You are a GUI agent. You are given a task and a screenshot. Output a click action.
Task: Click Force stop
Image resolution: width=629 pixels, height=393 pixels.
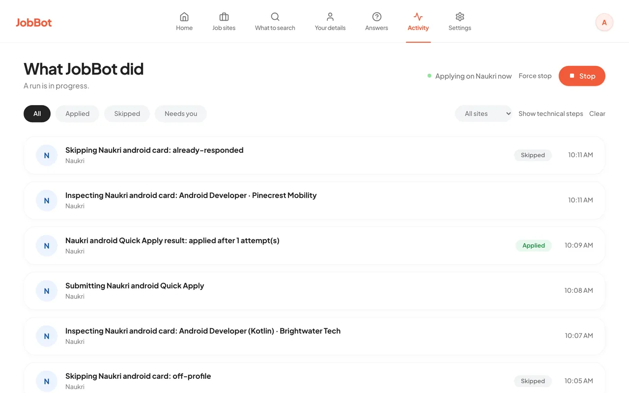pyautogui.click(x=535, y=76)
